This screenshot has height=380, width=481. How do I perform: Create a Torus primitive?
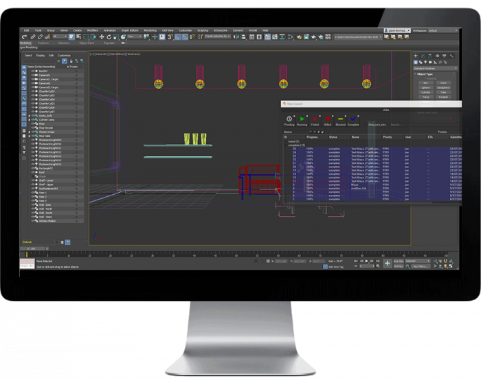point(426,97)
